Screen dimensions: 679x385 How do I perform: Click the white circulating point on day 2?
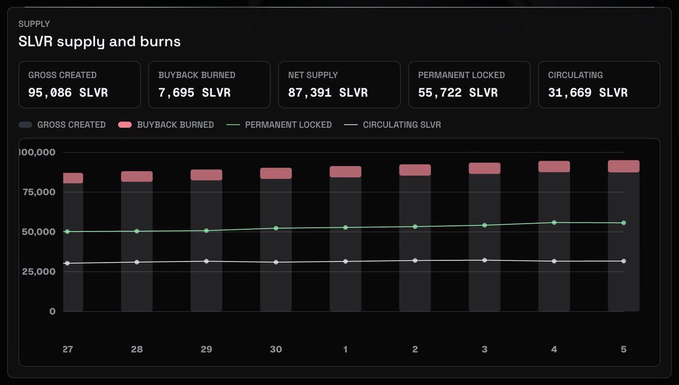click(415, 260)
